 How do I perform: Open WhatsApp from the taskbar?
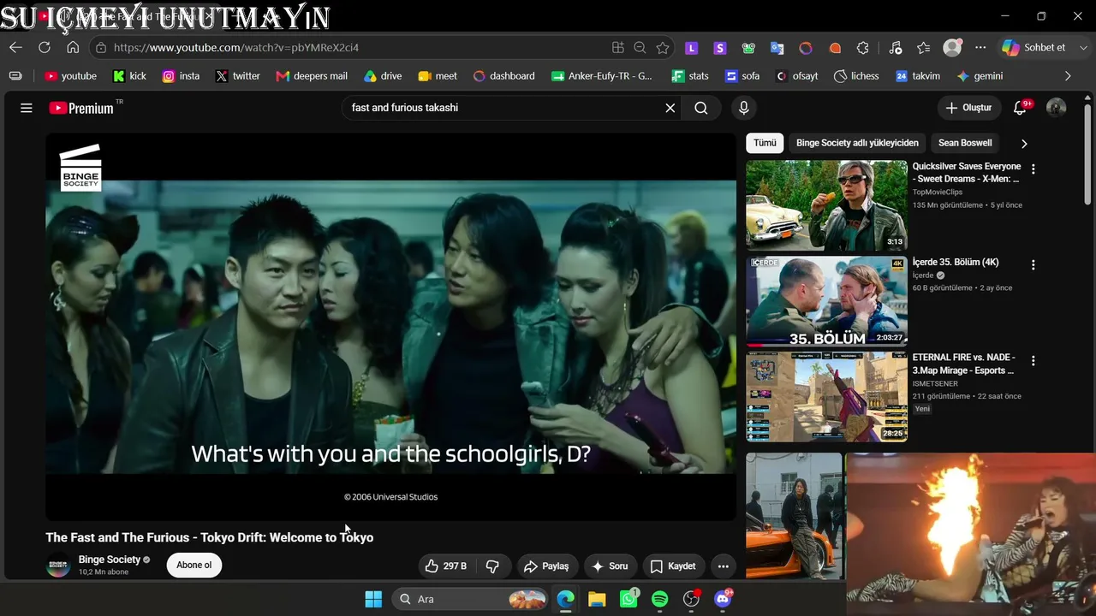(x=629, y=599)
